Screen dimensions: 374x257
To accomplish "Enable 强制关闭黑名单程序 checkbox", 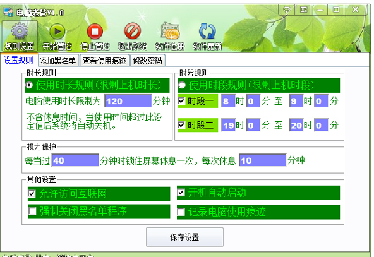I will click(32, 212).
